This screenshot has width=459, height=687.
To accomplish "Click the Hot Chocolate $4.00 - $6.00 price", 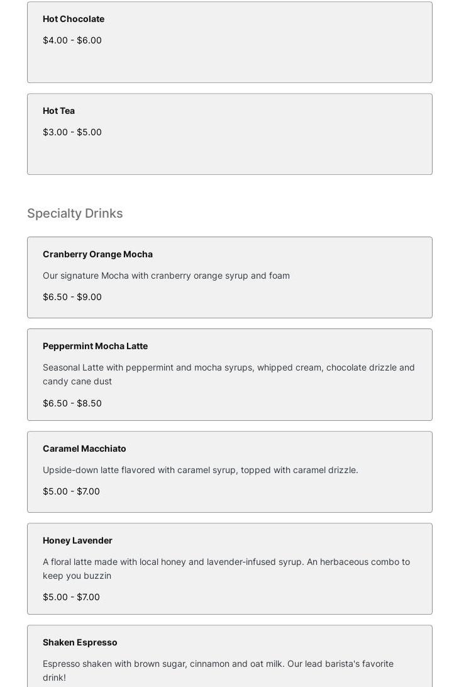I will point(72,40).
